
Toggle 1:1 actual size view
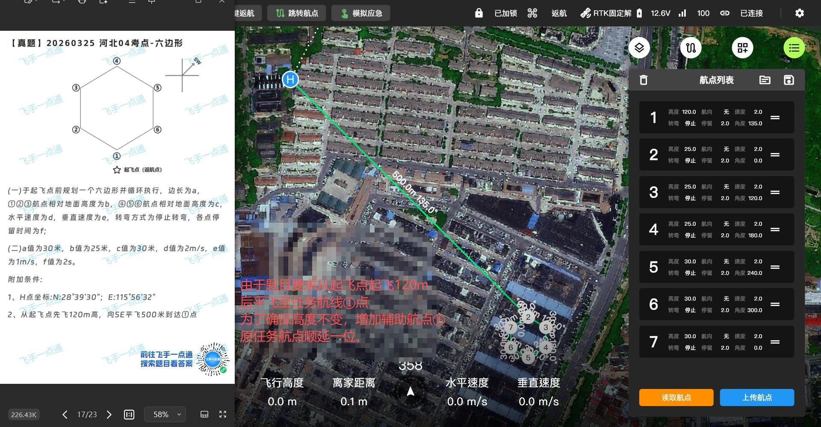tap(129, 414)
